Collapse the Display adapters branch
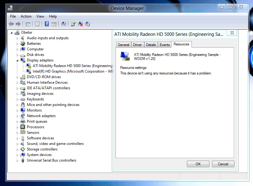The width and height of the screenshot is (253, 186). [17, 61]
